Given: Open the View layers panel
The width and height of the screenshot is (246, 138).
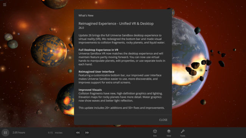Looking at the screenshot, I should (x=169, y=133).
